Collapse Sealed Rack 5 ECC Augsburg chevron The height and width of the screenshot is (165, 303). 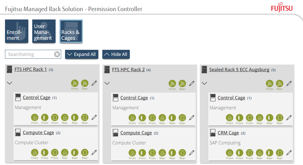(204, 83)
